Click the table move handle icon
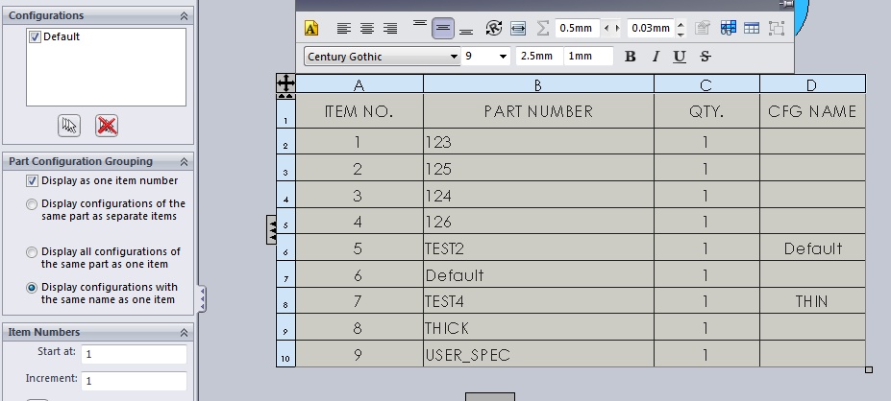This screenshot has width=891, height=401. [x=285, y=83]
